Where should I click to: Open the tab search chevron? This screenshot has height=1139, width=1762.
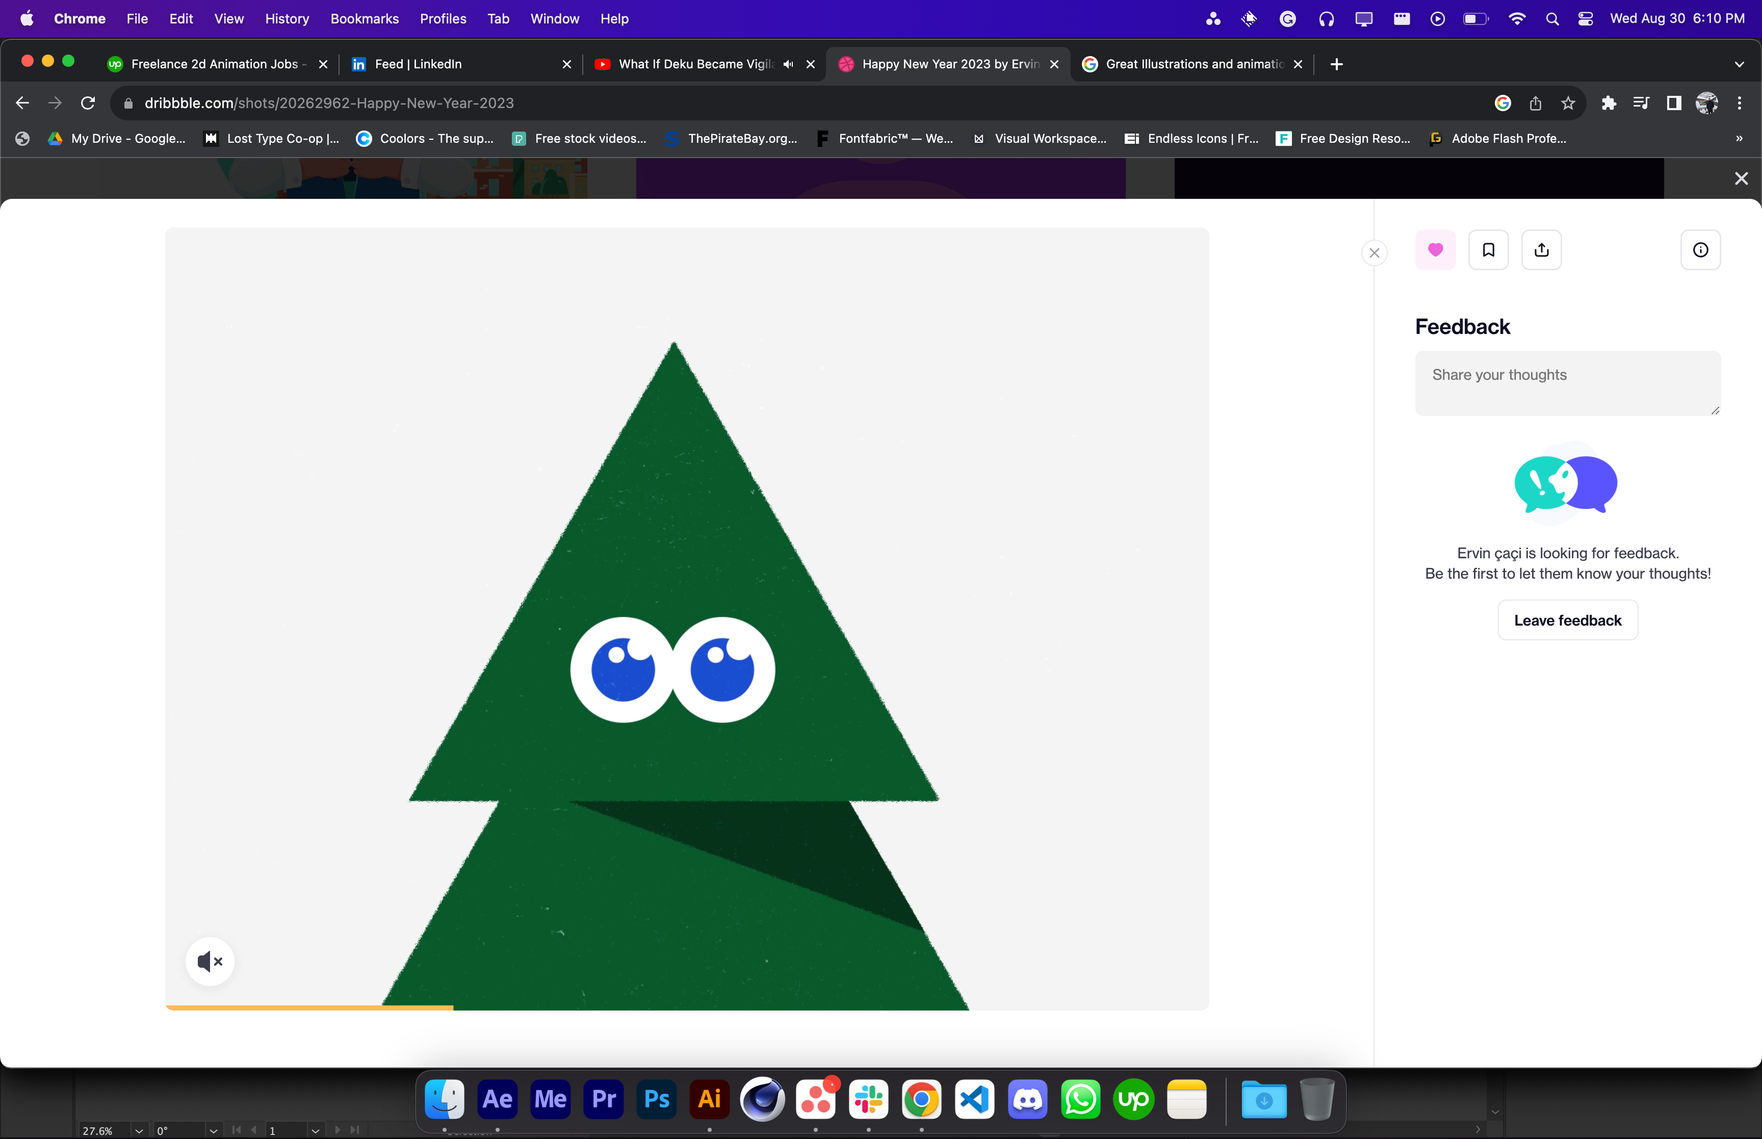click(1739, 64)
